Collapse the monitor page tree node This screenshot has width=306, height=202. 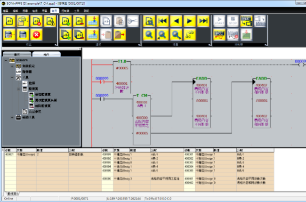click(18, 89)
